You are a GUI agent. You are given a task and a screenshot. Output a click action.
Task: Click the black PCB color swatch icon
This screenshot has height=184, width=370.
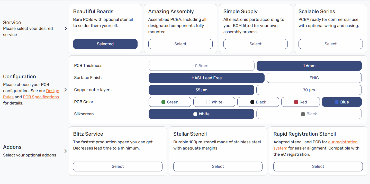(x=252, y=102)
